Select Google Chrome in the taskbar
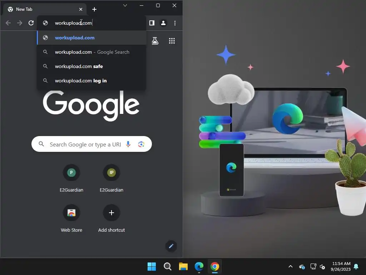The height and width of the screenshot is (275, 366). point(215,266)
